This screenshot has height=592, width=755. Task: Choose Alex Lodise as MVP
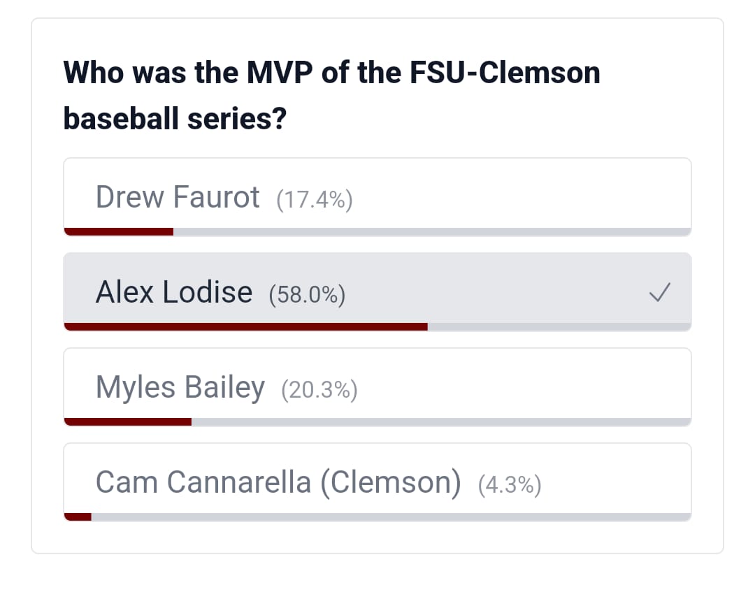tap(174, 292)
